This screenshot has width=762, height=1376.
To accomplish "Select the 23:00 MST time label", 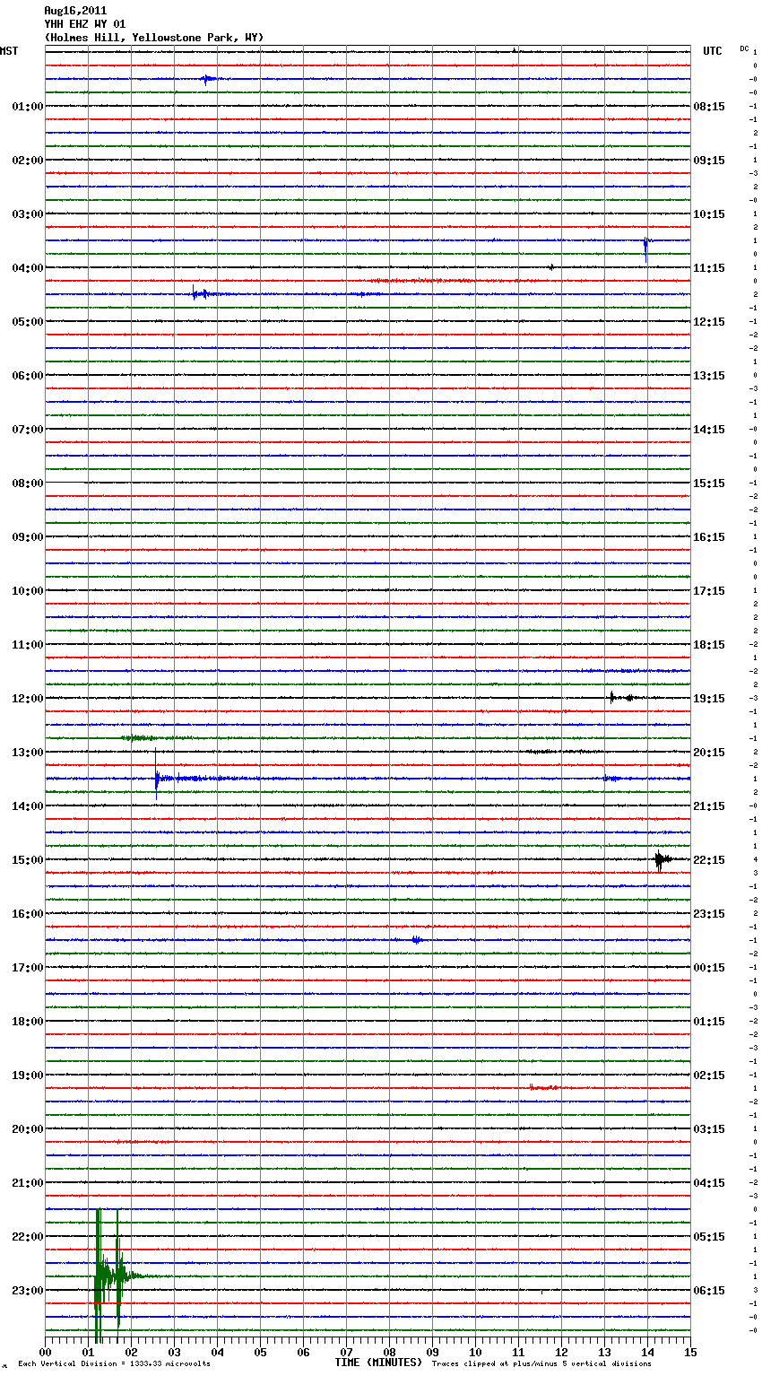I will pyautogui.click(x=28, y=1291).
